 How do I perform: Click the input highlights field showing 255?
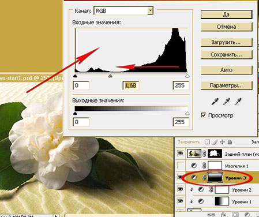[x=181, y=85]
